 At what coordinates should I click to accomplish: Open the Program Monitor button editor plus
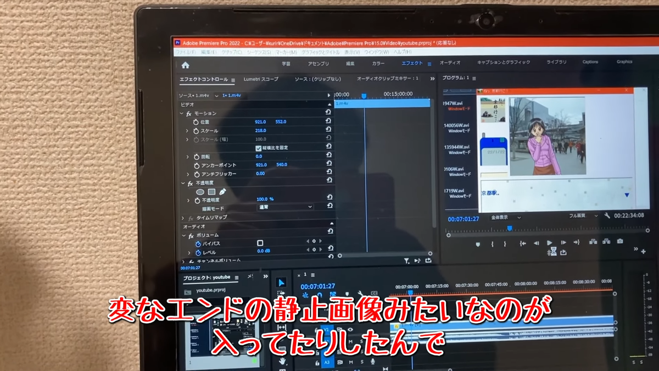click(x=643, y=251)
